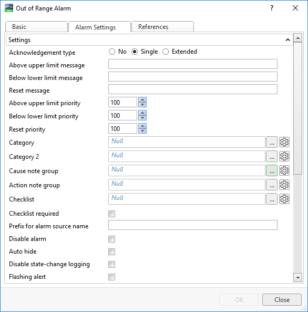308x312 pixels.
Task: Open settings gear for Action note group
Action: tap(284, 185)
